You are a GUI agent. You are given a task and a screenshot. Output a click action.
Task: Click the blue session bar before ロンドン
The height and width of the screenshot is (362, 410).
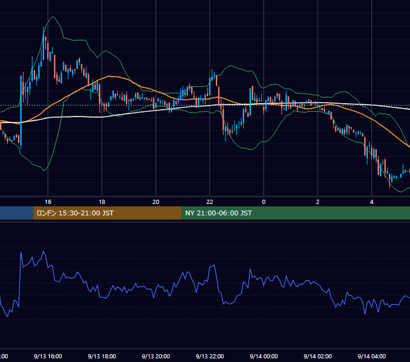coord(16,213)
